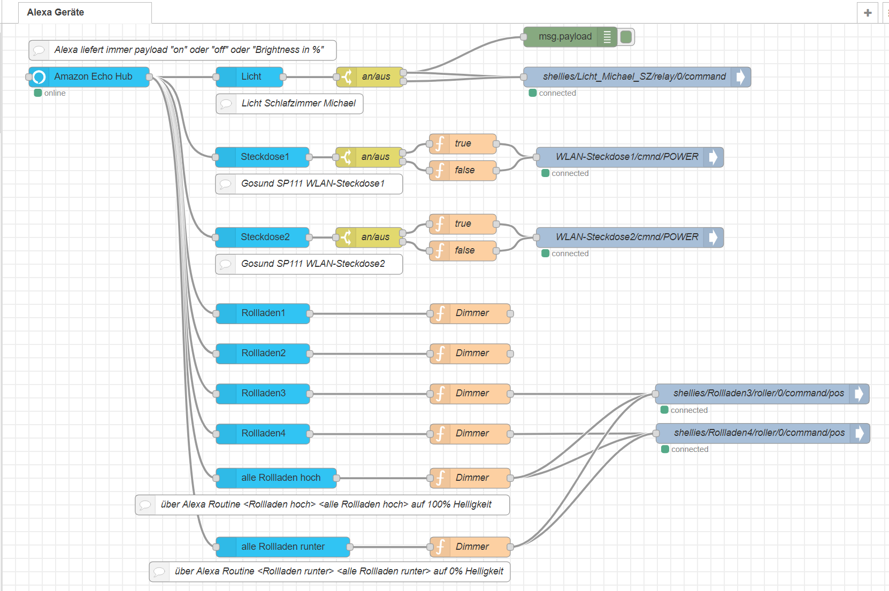Click function icon on Steckdose1 true node
This screenshot has height=591, width=889.
pos(440,144)
